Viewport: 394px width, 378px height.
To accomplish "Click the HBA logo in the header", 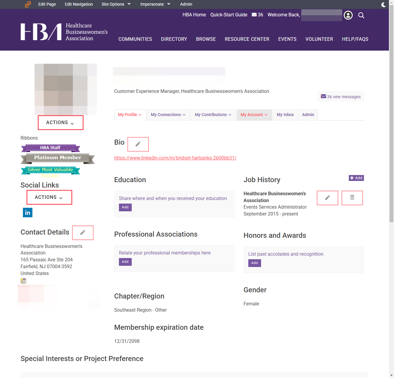I will pyautogui.click(x=64, y=32).
